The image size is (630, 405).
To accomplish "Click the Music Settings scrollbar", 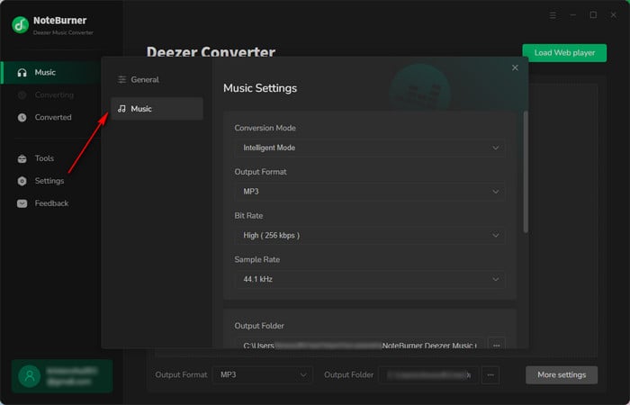I will pyautogui.click(x=526, y=172).
